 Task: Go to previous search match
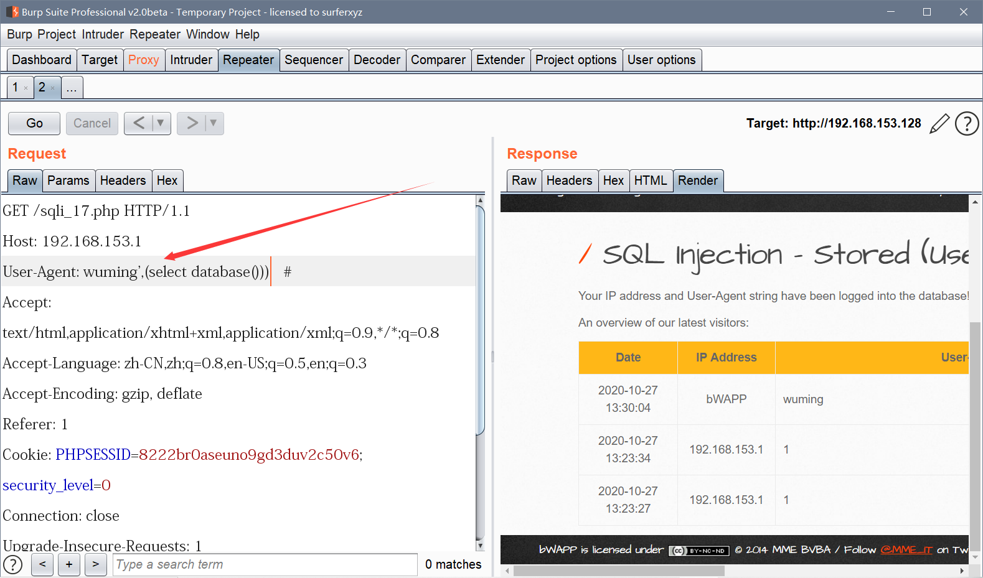[x=42, y=564]
